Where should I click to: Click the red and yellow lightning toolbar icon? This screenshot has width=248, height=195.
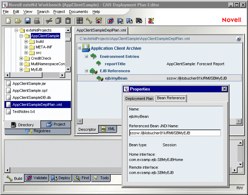pos(151,21)
